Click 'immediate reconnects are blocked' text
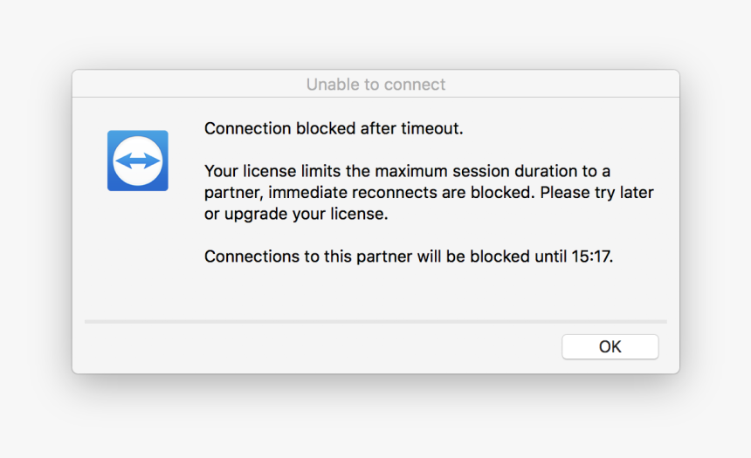This screenshot has height=458, width=751. 399,193
